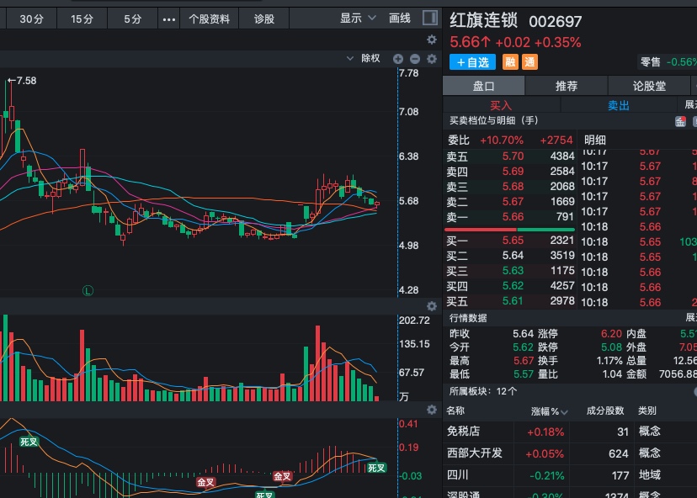Click the buy/sell ratio bar under 卖一

pyautogui.click(x=509, y=230)
